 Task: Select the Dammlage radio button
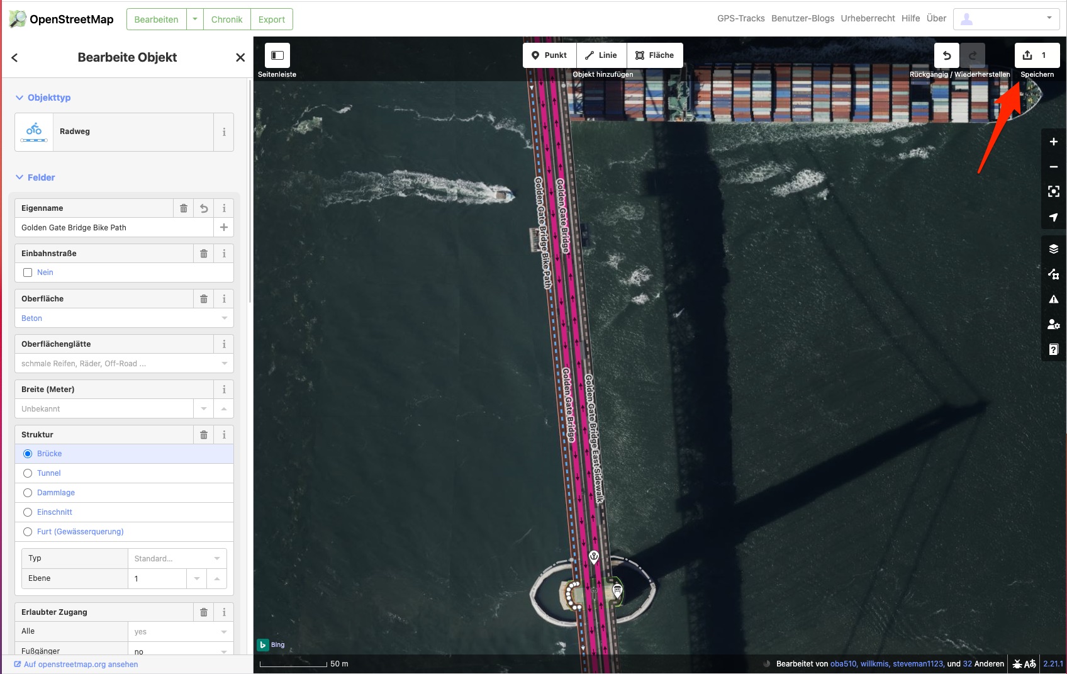click(x=28, y=493)
